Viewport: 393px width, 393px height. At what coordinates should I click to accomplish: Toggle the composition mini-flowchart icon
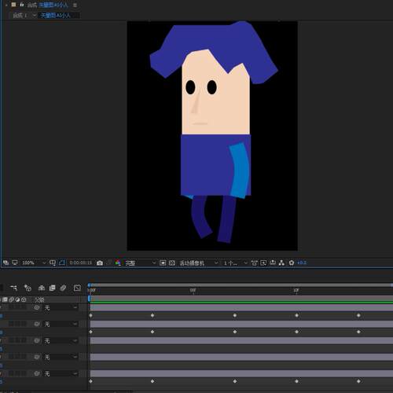pyautogui.click(x=13, y=288)
